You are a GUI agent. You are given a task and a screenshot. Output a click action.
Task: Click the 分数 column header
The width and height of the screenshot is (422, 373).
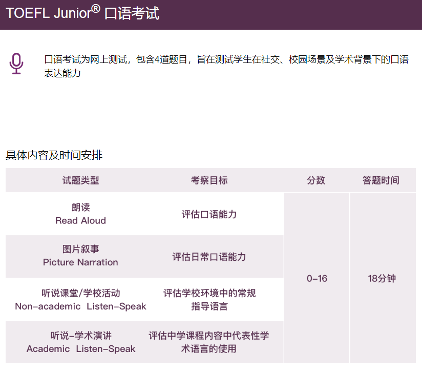point(316,180)
